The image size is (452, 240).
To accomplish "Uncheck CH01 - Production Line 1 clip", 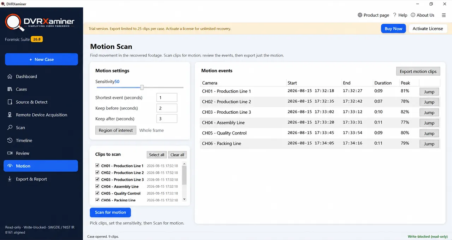I will (97, 165).
